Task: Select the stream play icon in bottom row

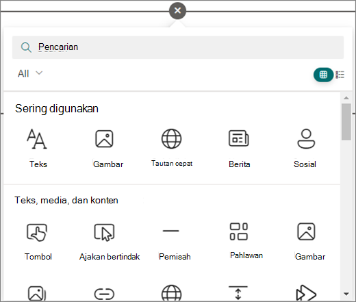Action: pyautogui.click(x=306, y=293)
